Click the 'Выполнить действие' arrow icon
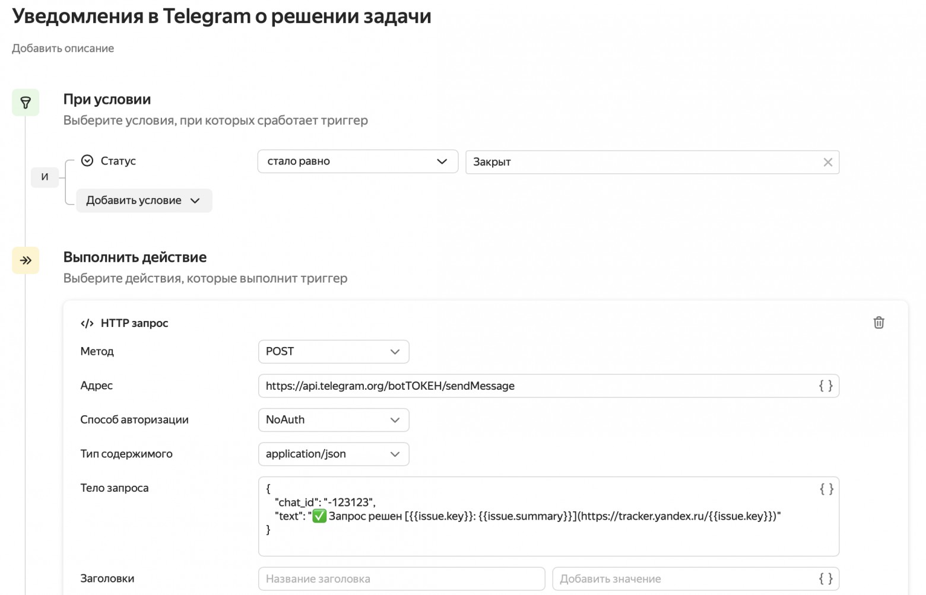Screen dimensions: 926x595 pyautogui.click(x=26, y=260)
